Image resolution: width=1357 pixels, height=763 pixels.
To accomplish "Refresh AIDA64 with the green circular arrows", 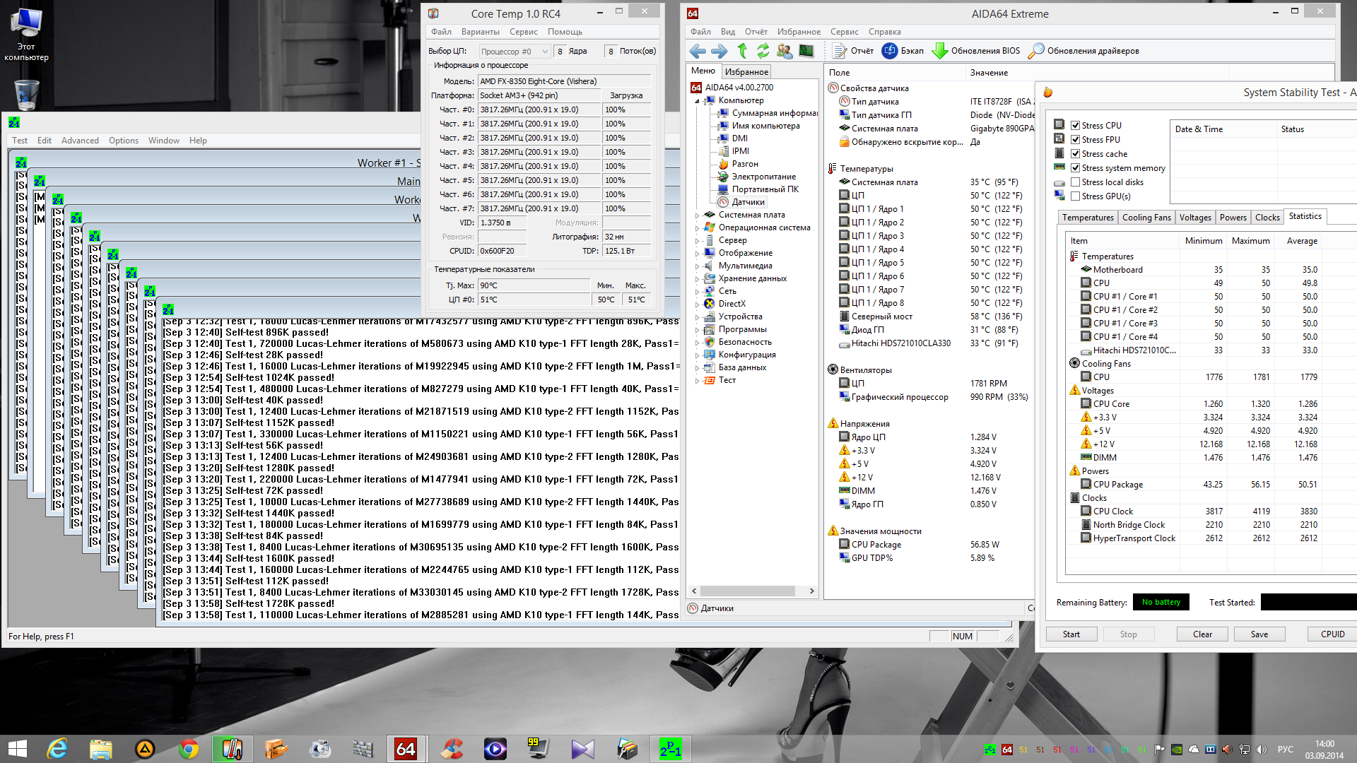I will point(763,51).
